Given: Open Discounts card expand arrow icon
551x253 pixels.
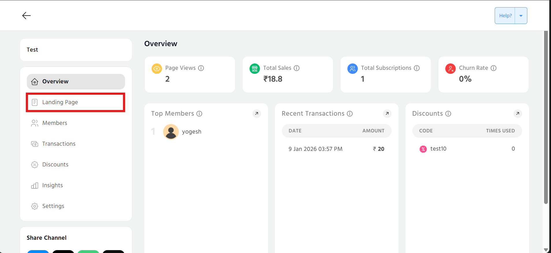Looking at the screenshot, I should point(518,114).
